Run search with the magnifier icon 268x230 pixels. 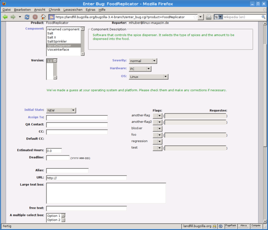(264, 17)
